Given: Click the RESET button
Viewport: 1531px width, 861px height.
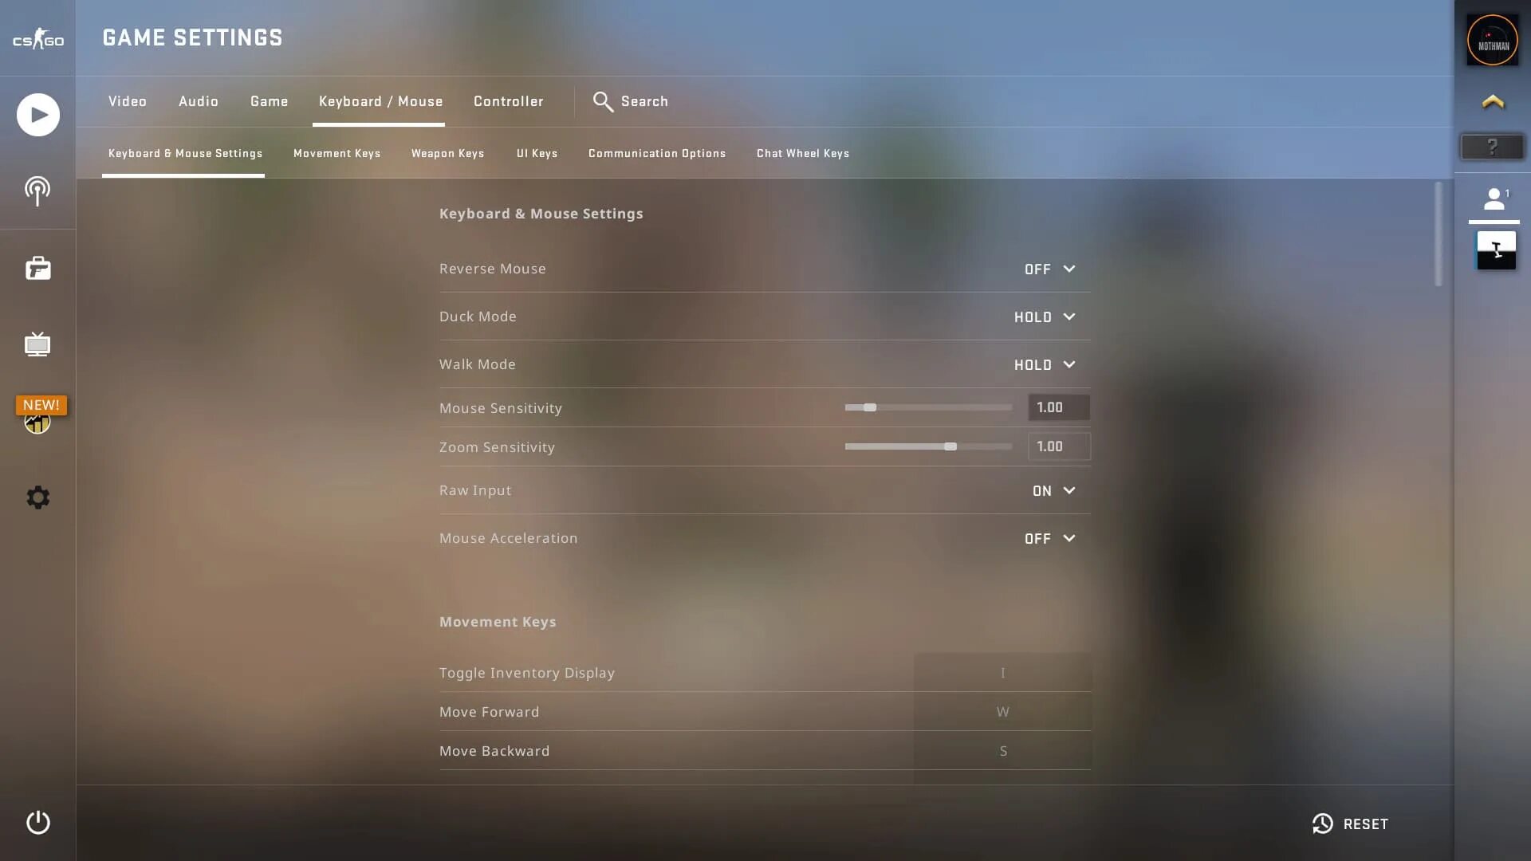Looking at the screenshot, I should (1352, 824).
